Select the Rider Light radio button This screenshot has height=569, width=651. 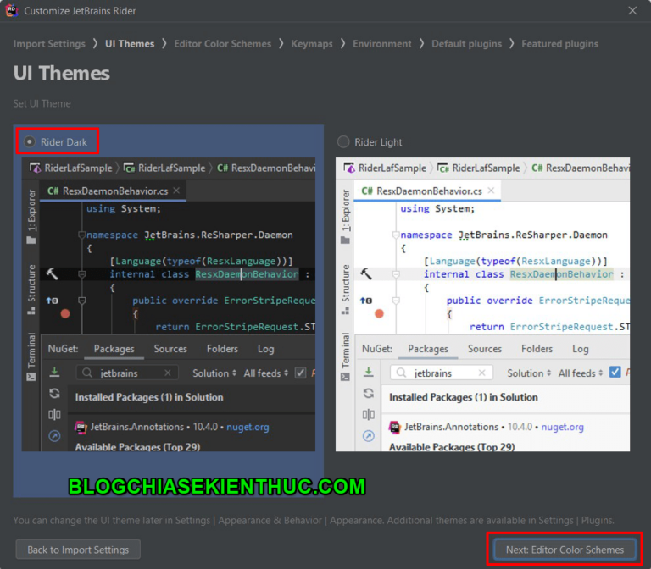click(343, 142)
